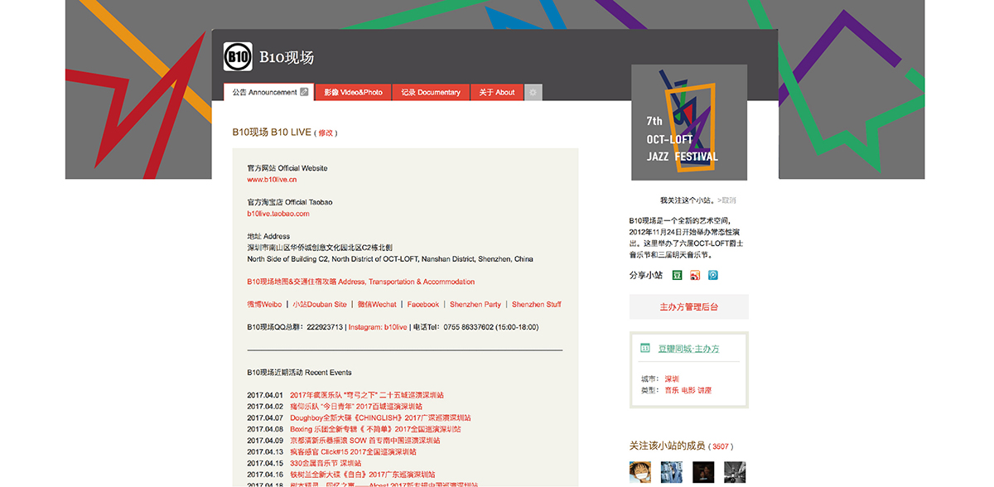Open the 疯客感官 Click#15 event link
994x487 pixels.
pyautogui.click(x=353, y=452)
